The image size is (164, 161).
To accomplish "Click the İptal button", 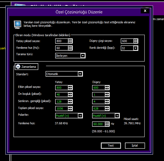I will 135,145.
